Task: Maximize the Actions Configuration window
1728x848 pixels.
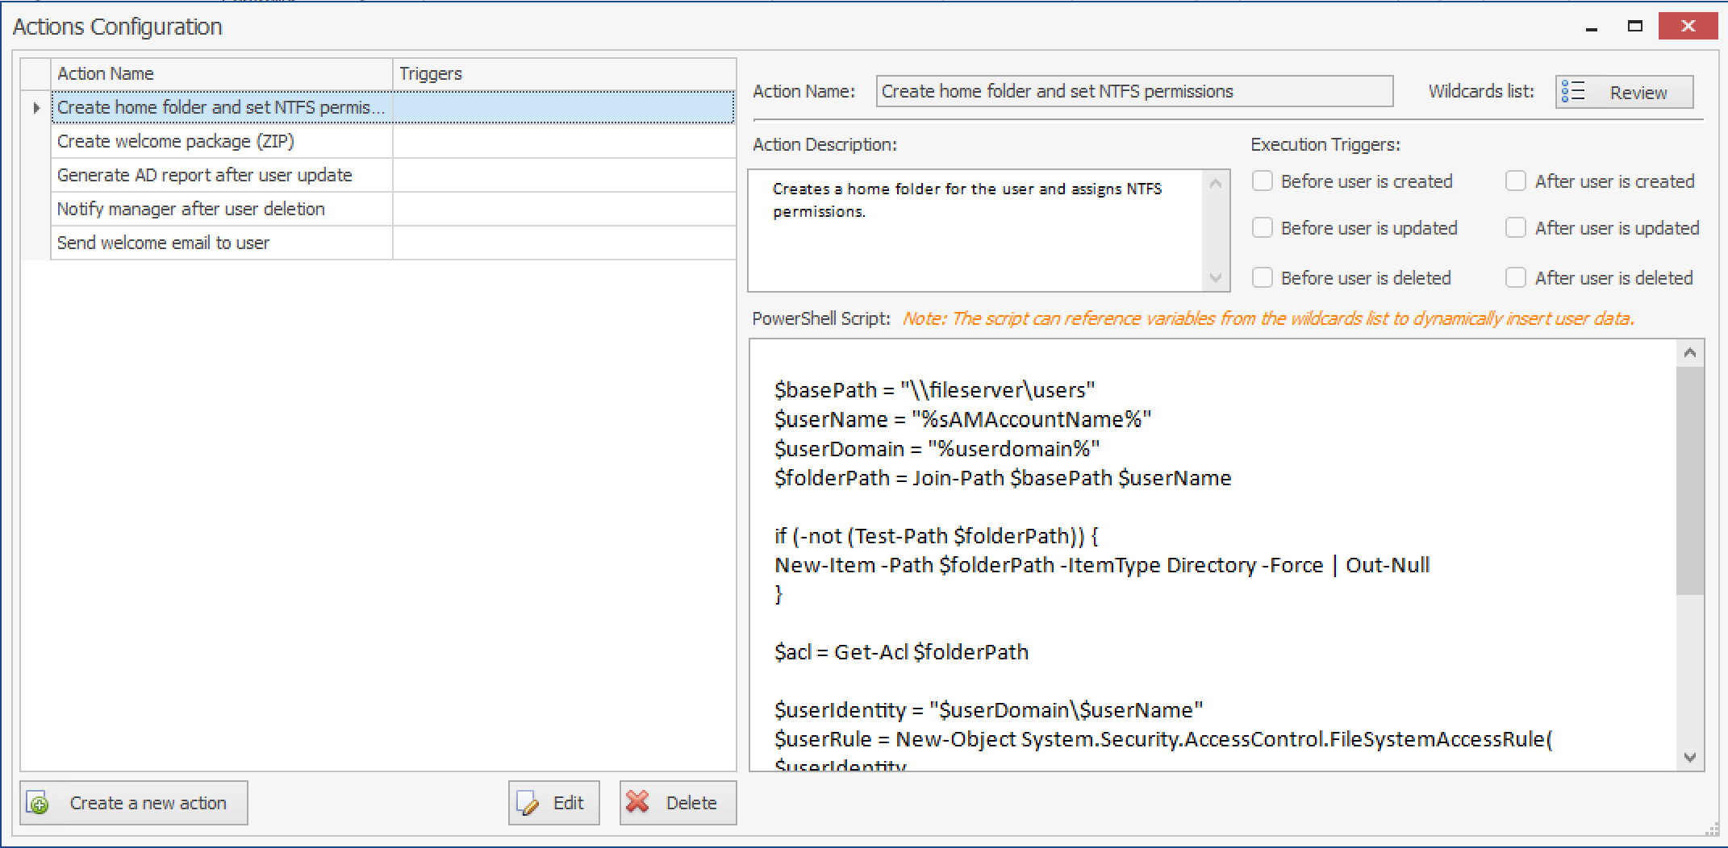Action: (1634, 27)
